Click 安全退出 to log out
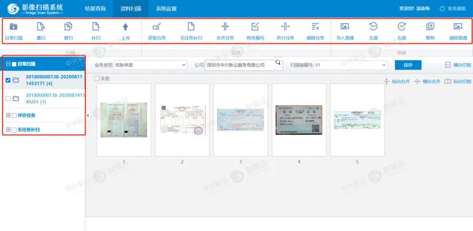 453,9
